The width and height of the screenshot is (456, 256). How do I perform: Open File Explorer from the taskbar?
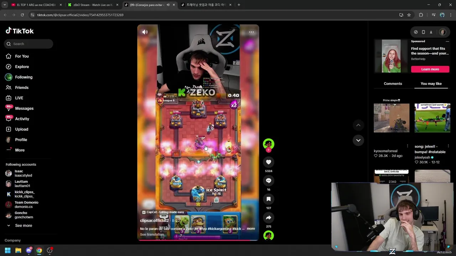coord(18,250)
